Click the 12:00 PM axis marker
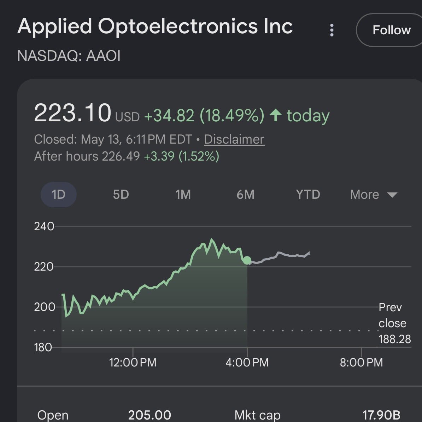 133,362
